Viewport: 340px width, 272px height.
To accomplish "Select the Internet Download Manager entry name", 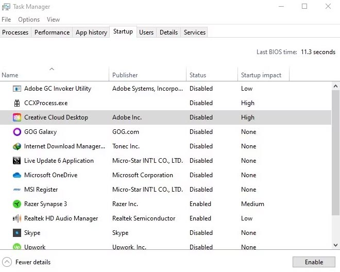I will coord(64,146).
